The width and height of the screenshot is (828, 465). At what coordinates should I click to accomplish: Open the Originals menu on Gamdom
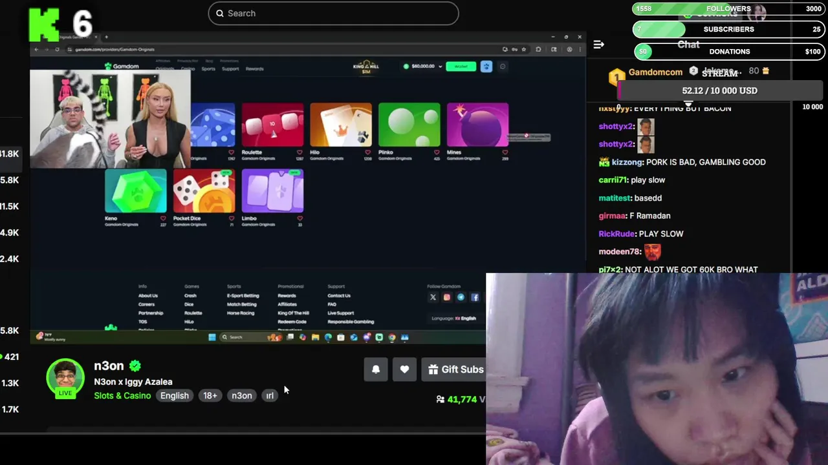tap(164, 68)
